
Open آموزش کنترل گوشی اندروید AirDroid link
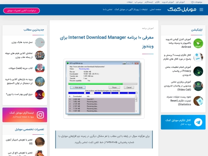[x=178, y=43]
